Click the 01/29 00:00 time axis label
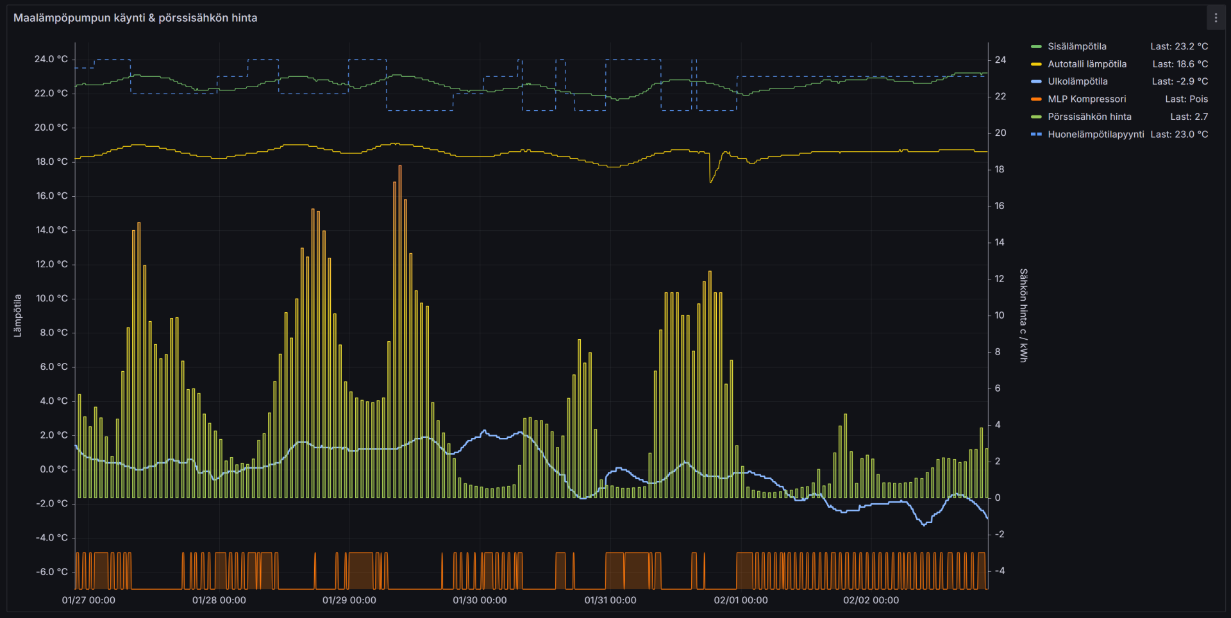Screen dimensions: 1231x618 coord(349,601)
